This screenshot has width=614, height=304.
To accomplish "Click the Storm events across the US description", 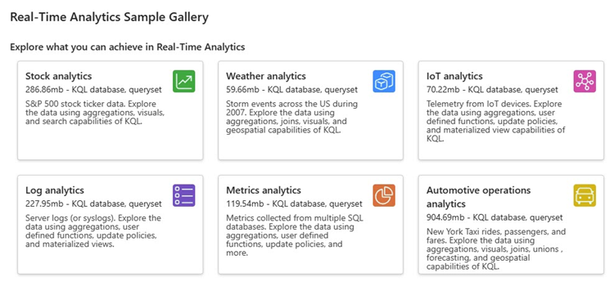I will click(x=291, y=117).
